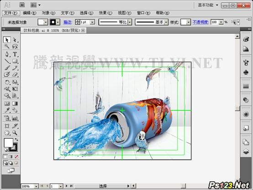253x190 pixels.
Task: Open the 100% zoom level dropdown
Action: [x=36, y=186]
